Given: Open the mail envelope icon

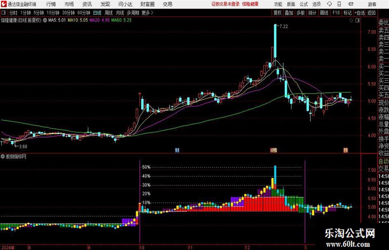Looking at the screenshot, I should coord(351,4).
